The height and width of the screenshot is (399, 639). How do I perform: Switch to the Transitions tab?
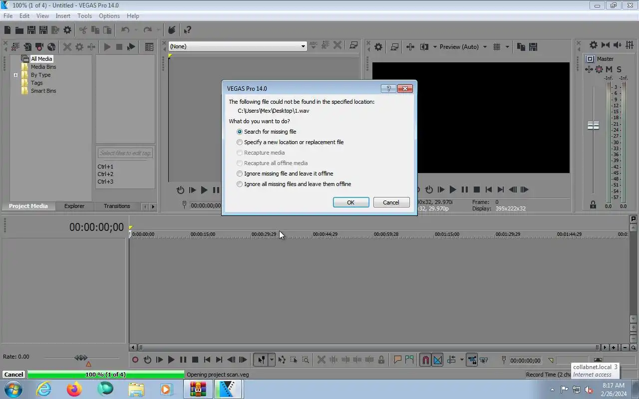117,206
